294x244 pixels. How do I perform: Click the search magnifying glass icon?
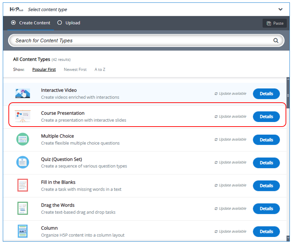pyautogui.click(x=276, y=40)
